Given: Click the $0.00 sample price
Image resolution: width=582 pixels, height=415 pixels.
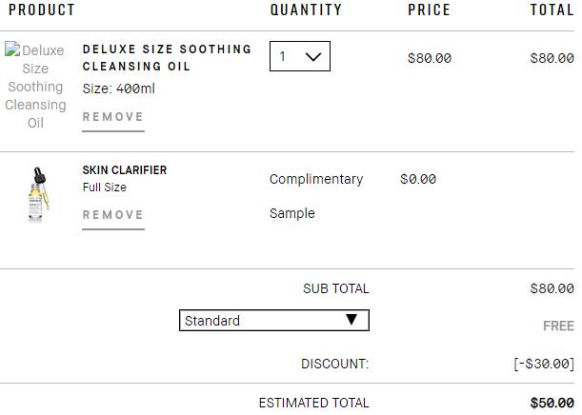Looking at the screenshot, I should point(418,179).
